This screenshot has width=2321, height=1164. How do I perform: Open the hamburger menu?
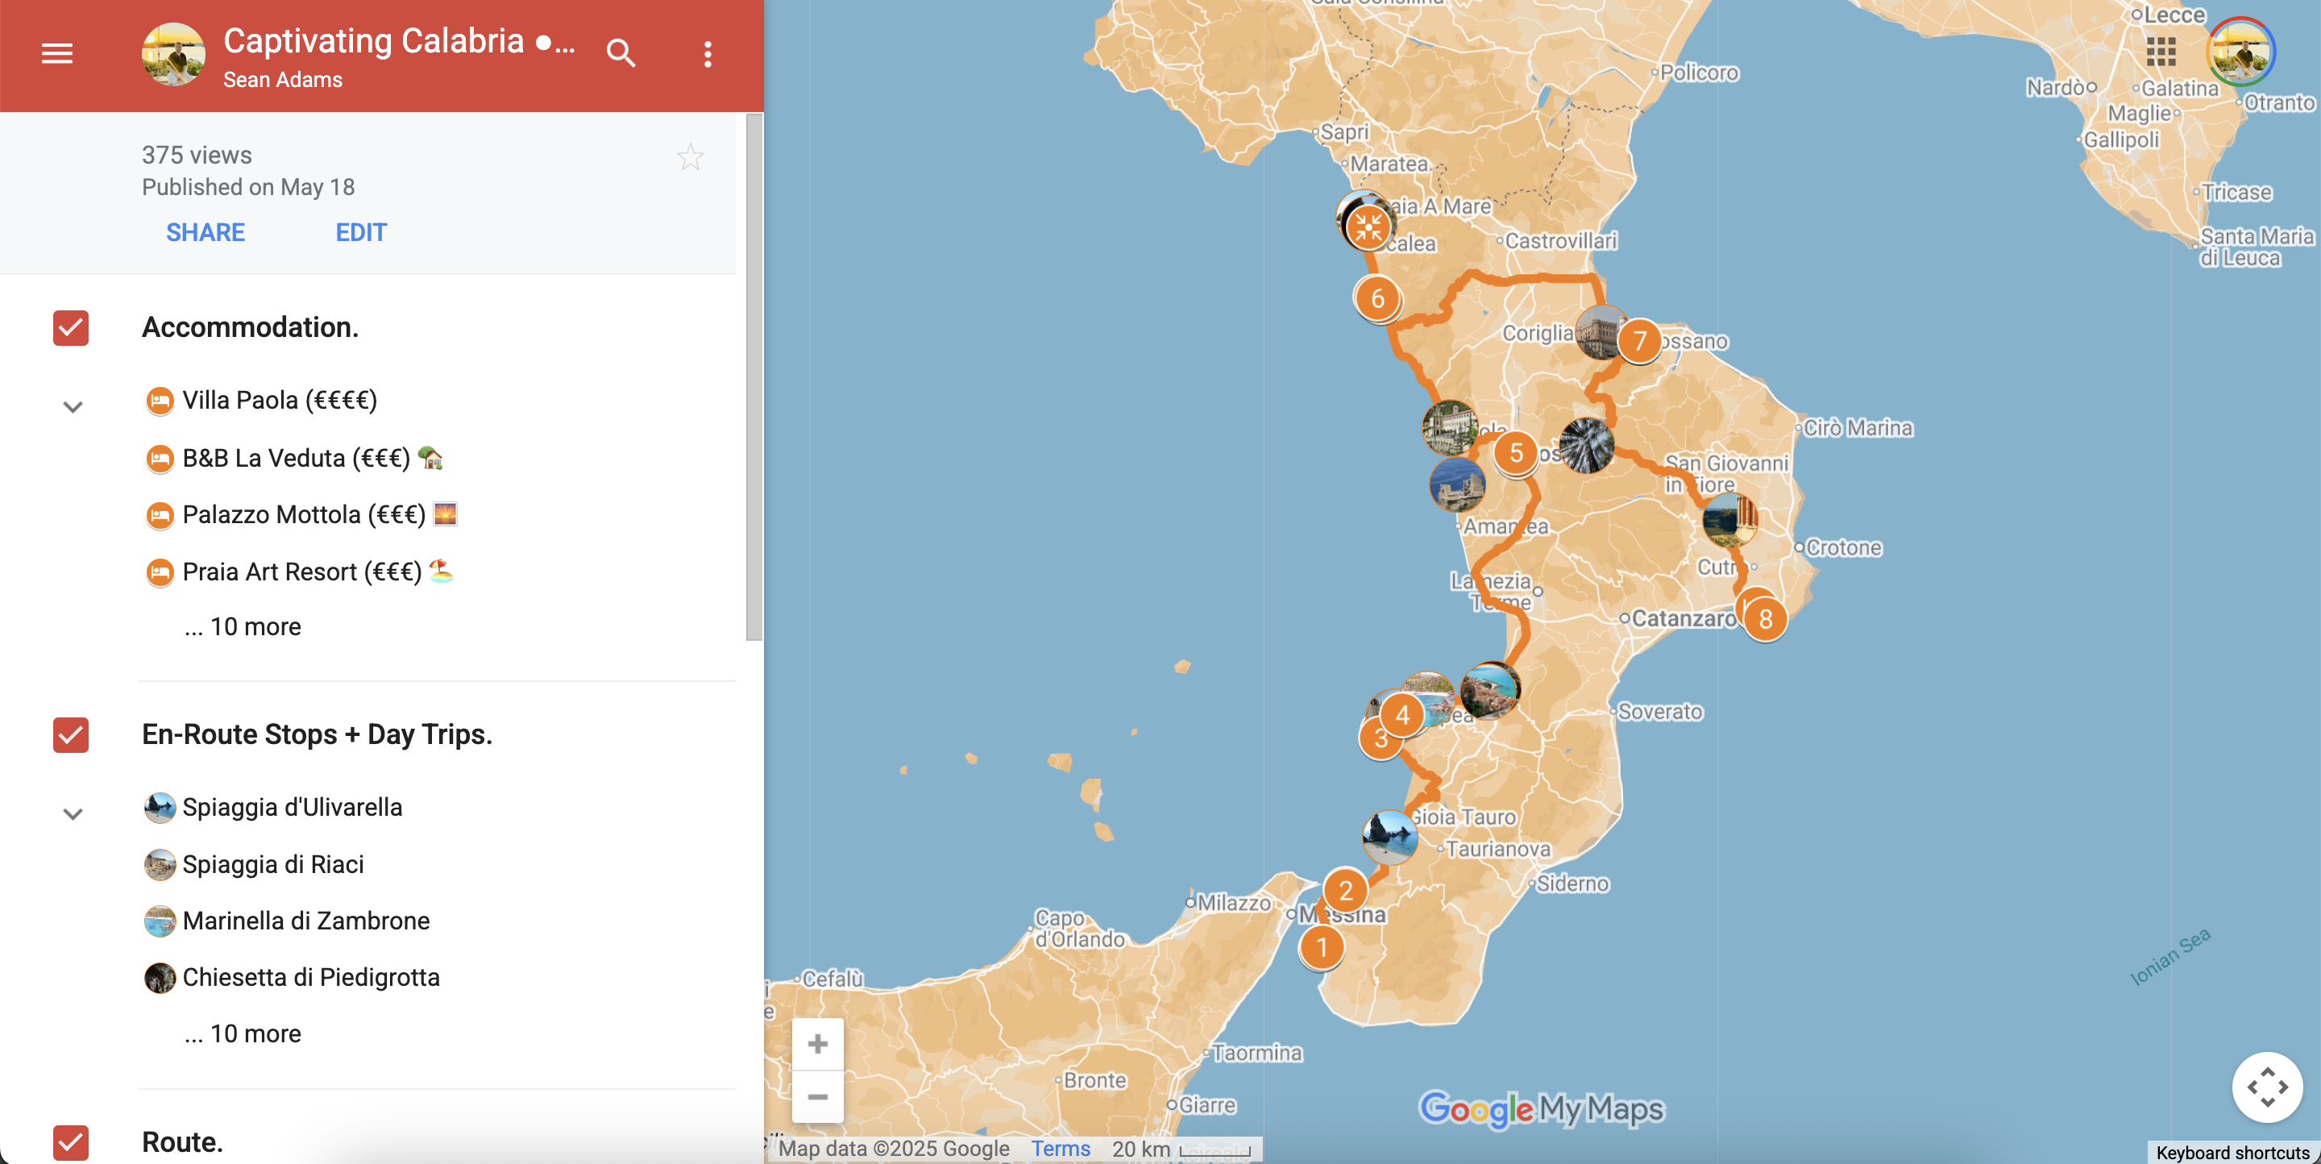pyautogui.click(x=56, y=54)
